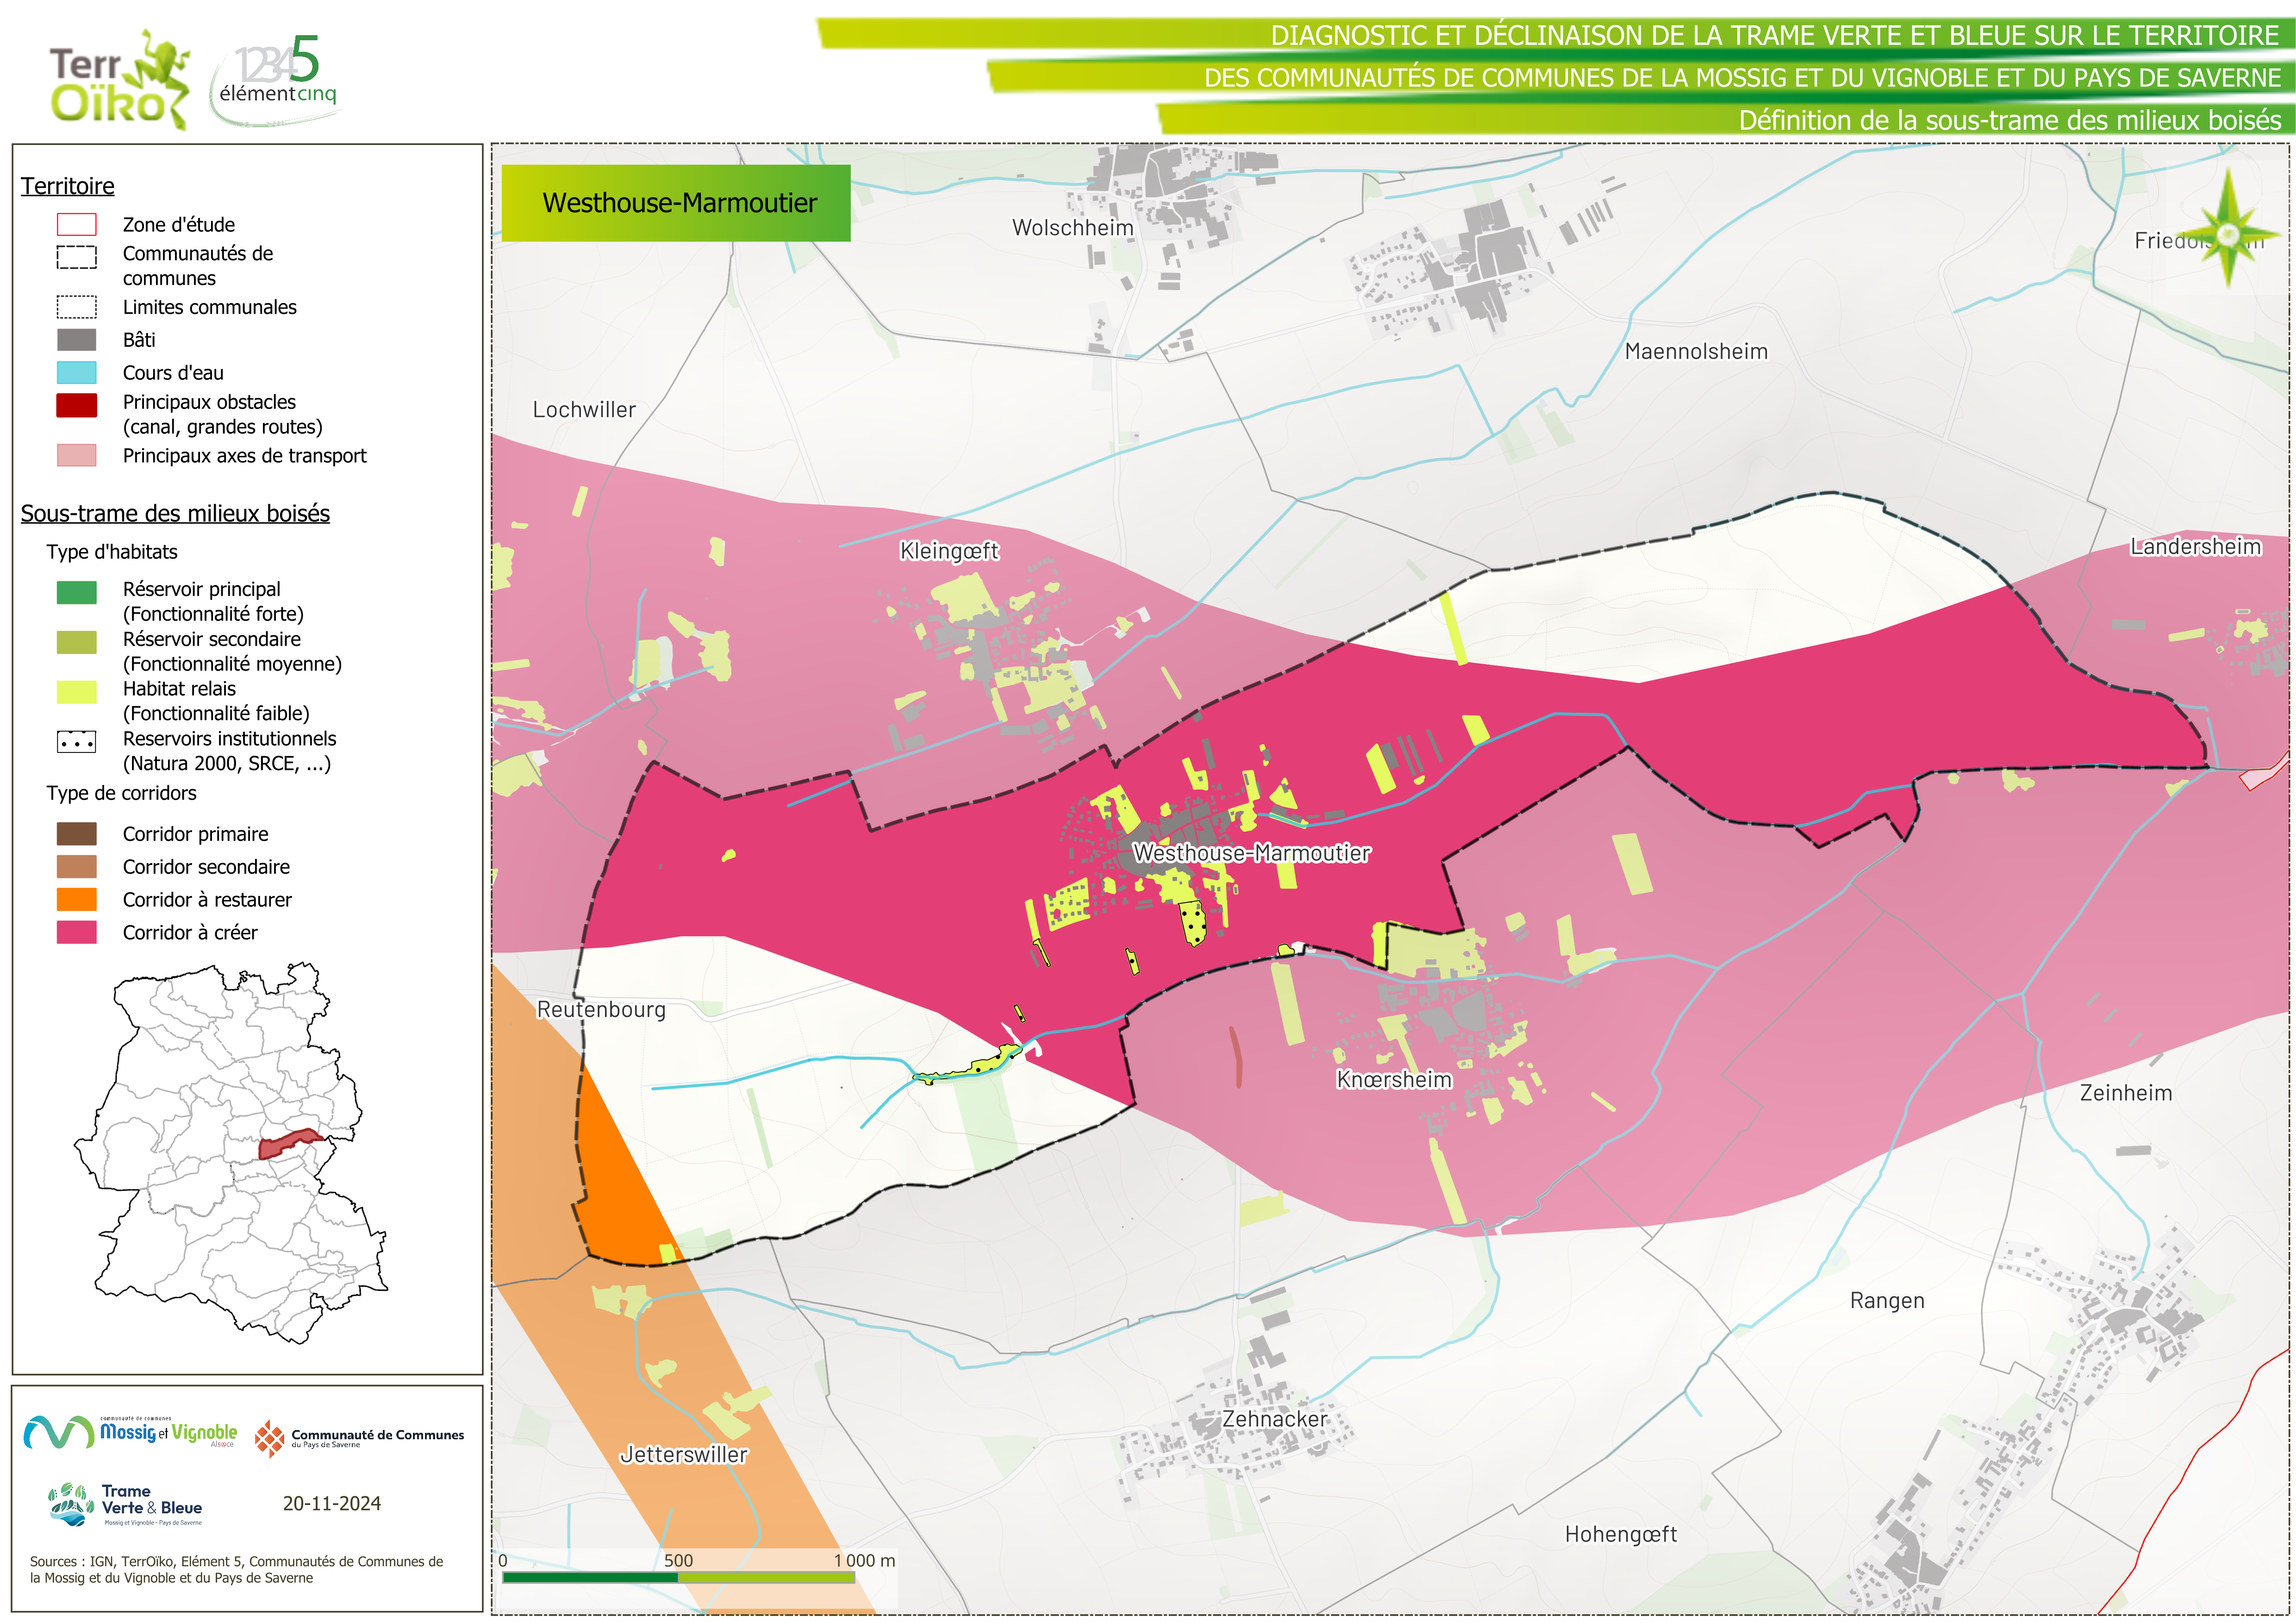Click the Mossig et Vignoble logo
Image resolution: width=2296 pixels, height=1623 pixels.
coord(130,1432)
